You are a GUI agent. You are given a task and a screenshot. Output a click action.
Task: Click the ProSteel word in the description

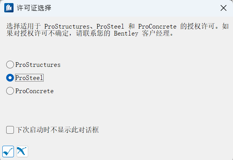(110, 26)
